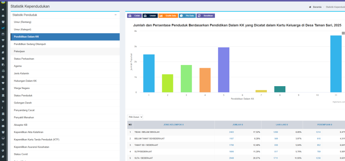Click the purple SLTA bar in chart

[223, 70]
